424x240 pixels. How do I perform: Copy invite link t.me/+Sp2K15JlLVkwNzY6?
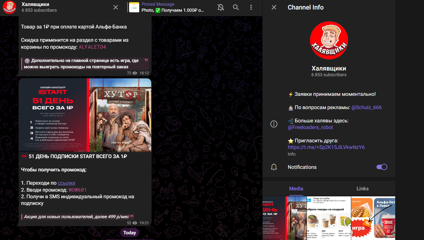(x=326, y=147)
